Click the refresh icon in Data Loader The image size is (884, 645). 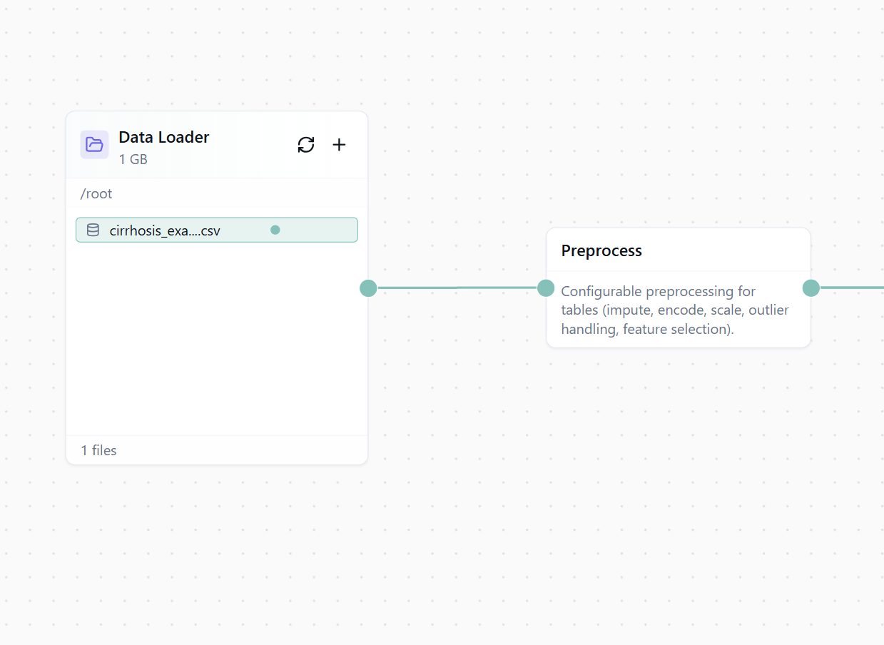pos(306,145)
